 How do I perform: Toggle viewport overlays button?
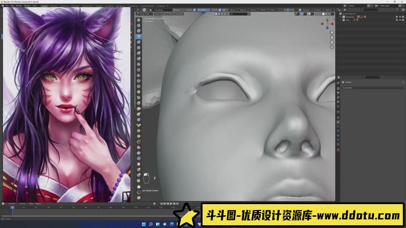pyautogui.click(x=309, y=14)
